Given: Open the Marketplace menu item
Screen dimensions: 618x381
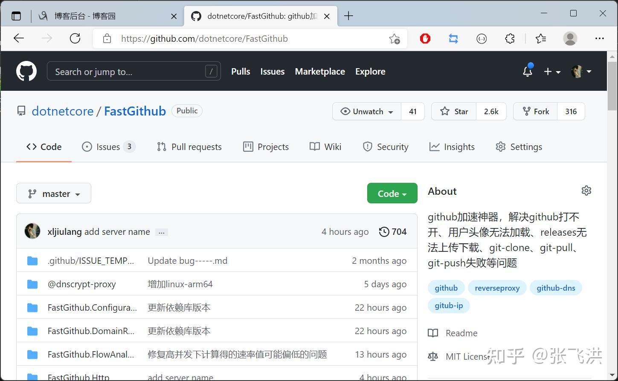Looking at the screenshot, I should tap(319, 71).
